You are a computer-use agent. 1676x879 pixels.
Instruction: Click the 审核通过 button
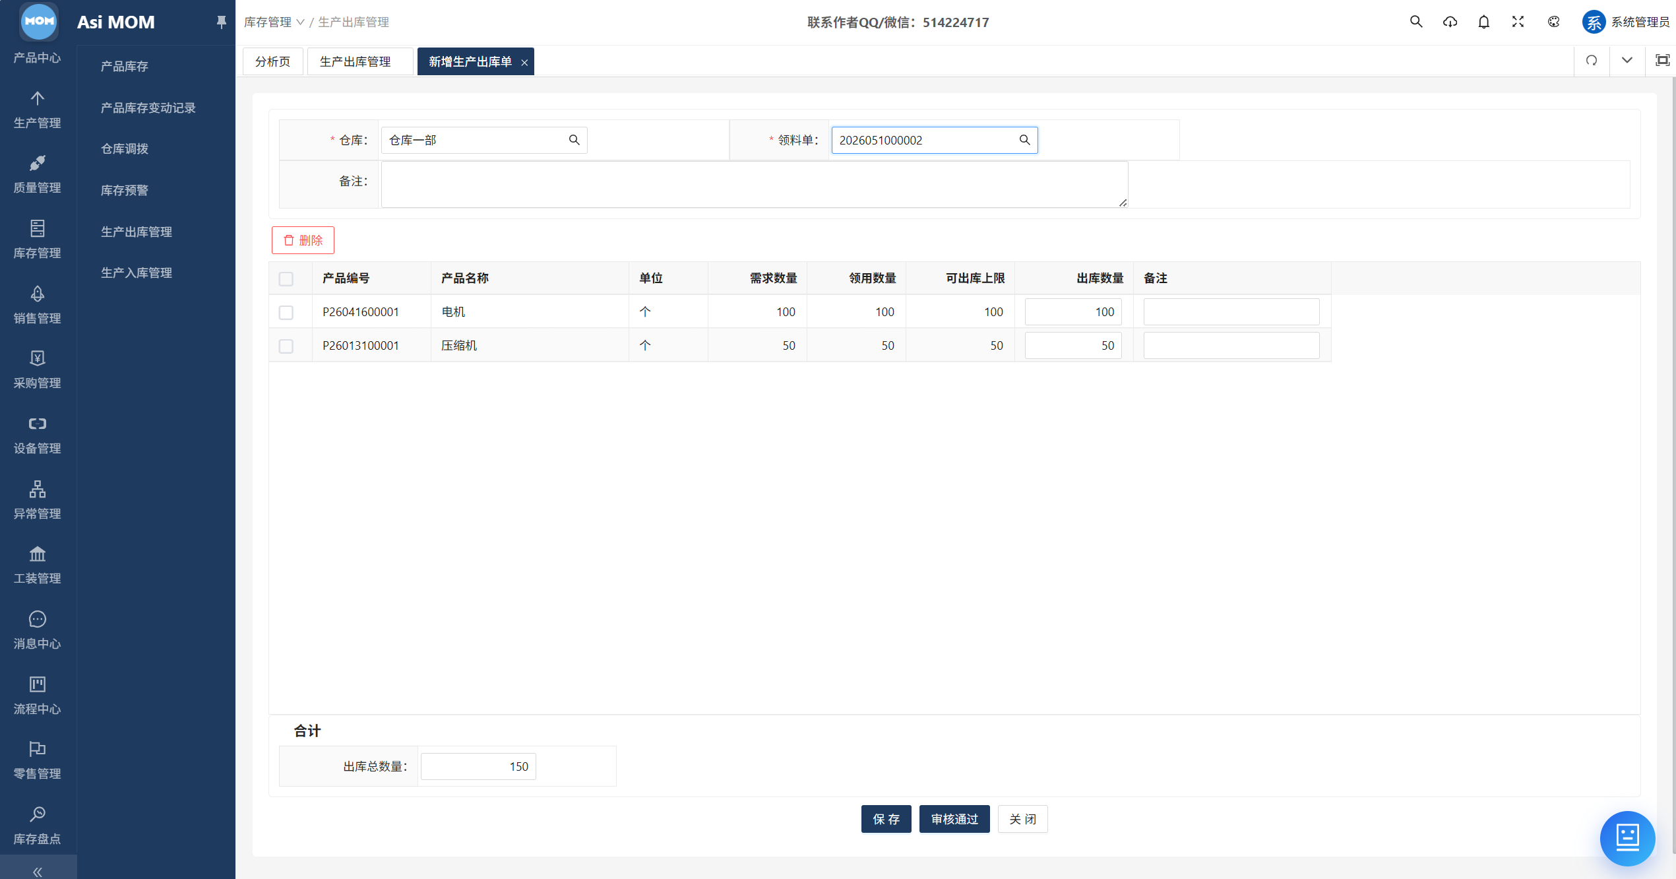pos(954,819)
